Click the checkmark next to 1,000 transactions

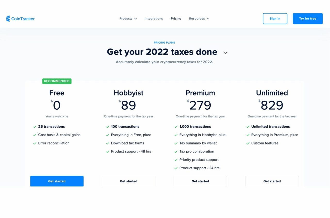[176, 127]
